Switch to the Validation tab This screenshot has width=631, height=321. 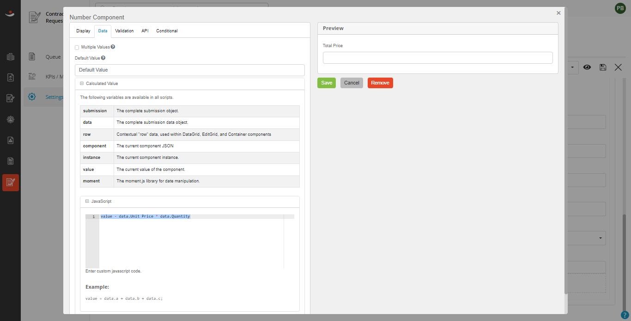coord(124,31)
